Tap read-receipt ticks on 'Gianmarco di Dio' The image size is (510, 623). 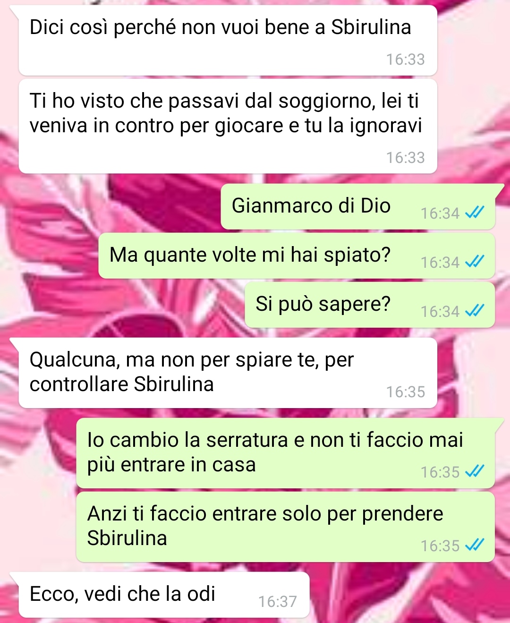(x=474, y=213)
